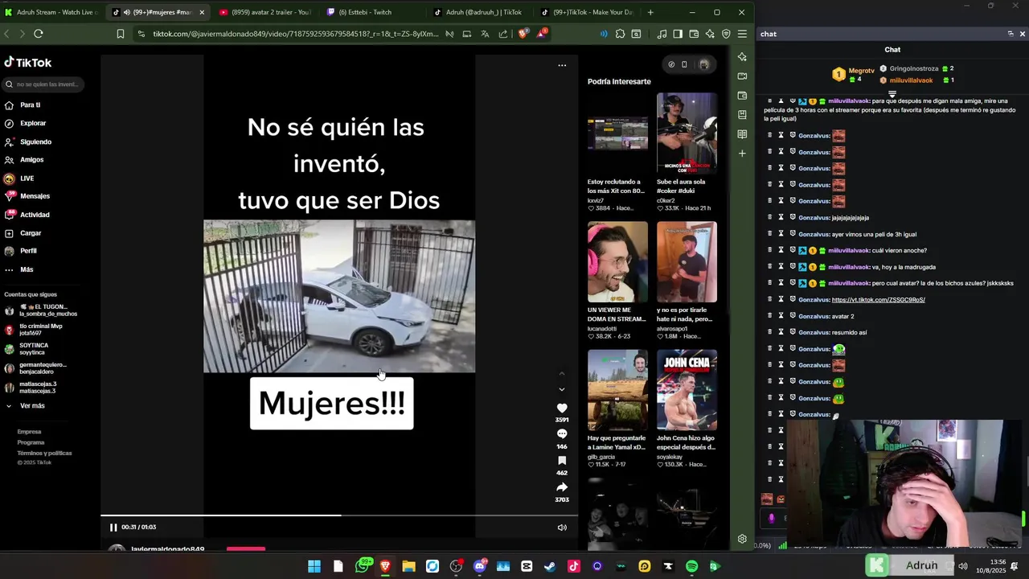This screenshot has width=1029, height=579.
Task: Open Términos y políticas link
Action: click(x=44, y=453)
